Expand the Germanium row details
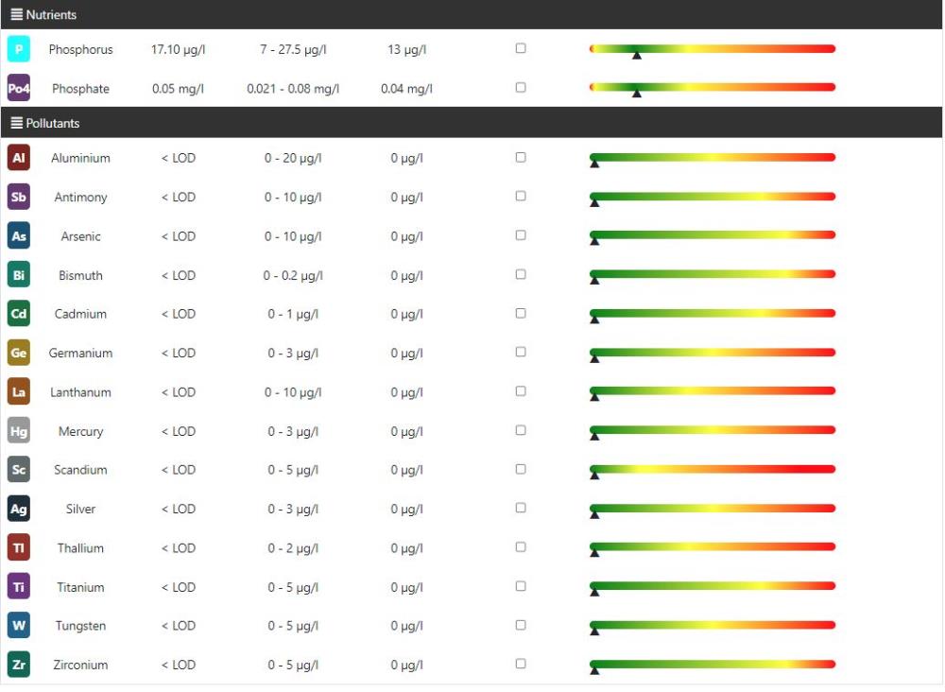This screenshot has height=692, width=945. pyautogui.click(x=80, y=353)
